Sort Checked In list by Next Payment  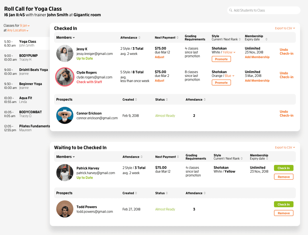coord(177,37)
